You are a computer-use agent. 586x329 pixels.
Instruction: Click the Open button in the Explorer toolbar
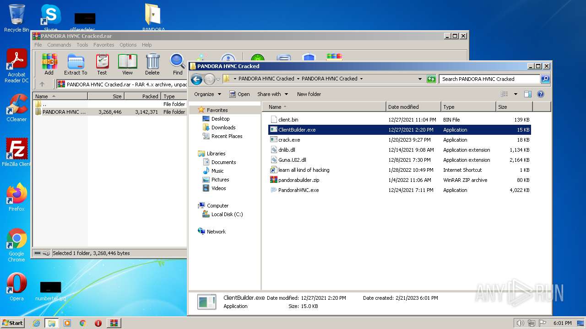pos(239,94)
